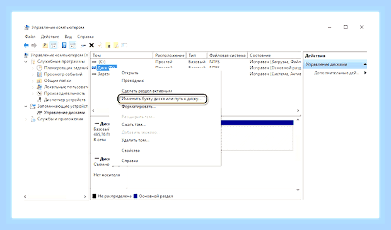Click the black X delete toolbar icon

click(x=91, y=45)
